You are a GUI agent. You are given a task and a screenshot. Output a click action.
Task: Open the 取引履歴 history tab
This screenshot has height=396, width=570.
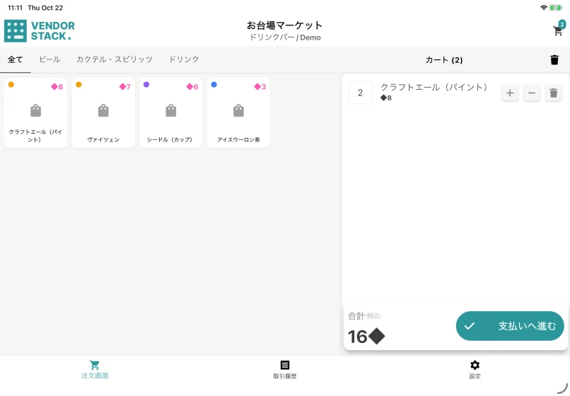[285, 370]
